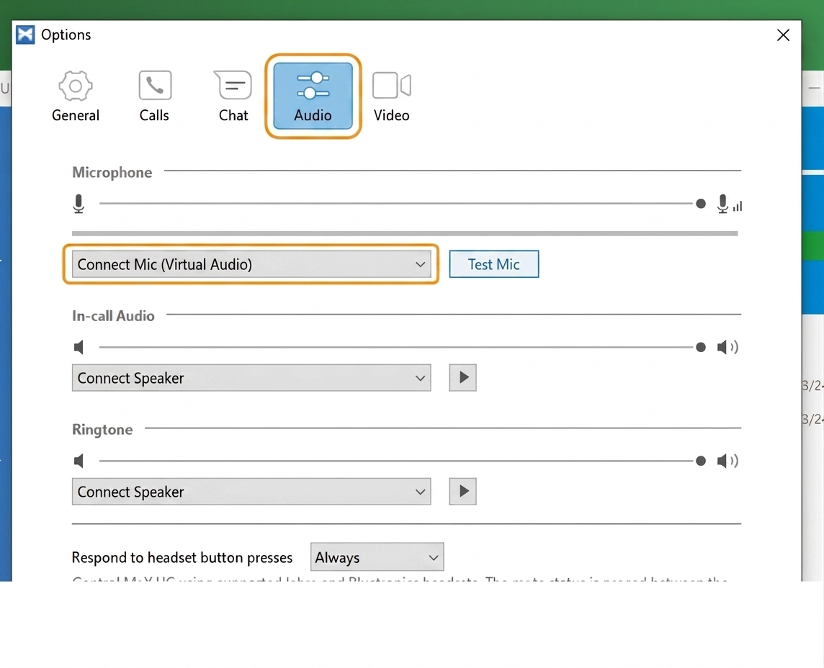Open the General options tab
The height and width of the screenshot is (668, 824).
(x=75, y=96)
